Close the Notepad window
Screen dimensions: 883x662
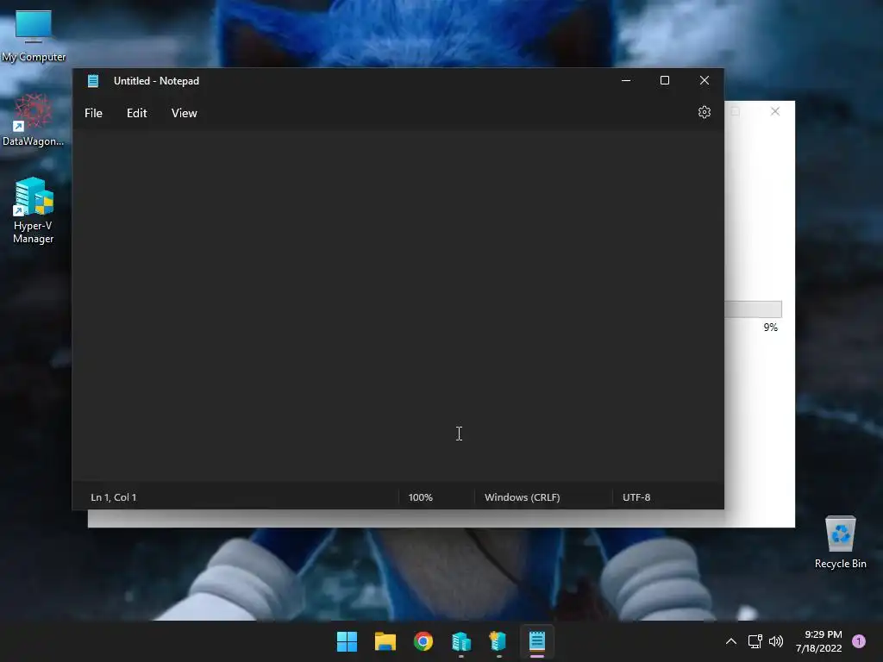tap(704, 80)
